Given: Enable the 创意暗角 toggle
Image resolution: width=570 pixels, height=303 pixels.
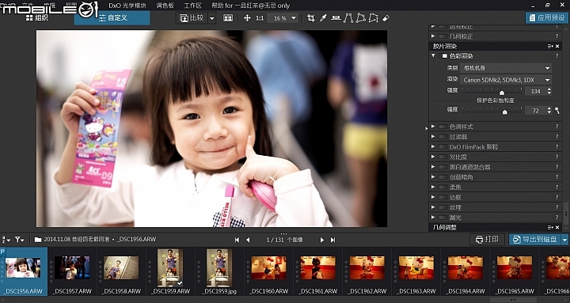Looking at the screenshot, I should pyautogui.click(x=443, y=177).
